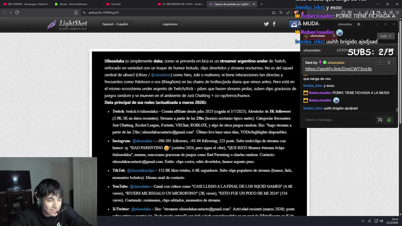The height and width of the screenshot is (226, 402).
Task: Go forward with browser forward arrow
Action: (x=11, y=13)
